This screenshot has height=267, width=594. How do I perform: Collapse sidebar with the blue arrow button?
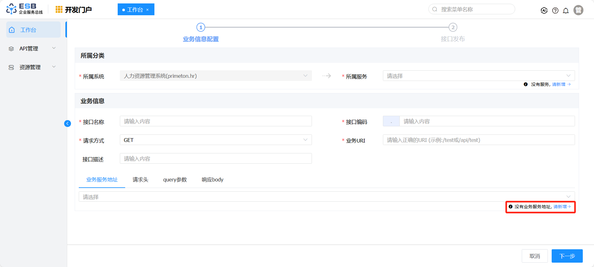[x=68, y=124]
